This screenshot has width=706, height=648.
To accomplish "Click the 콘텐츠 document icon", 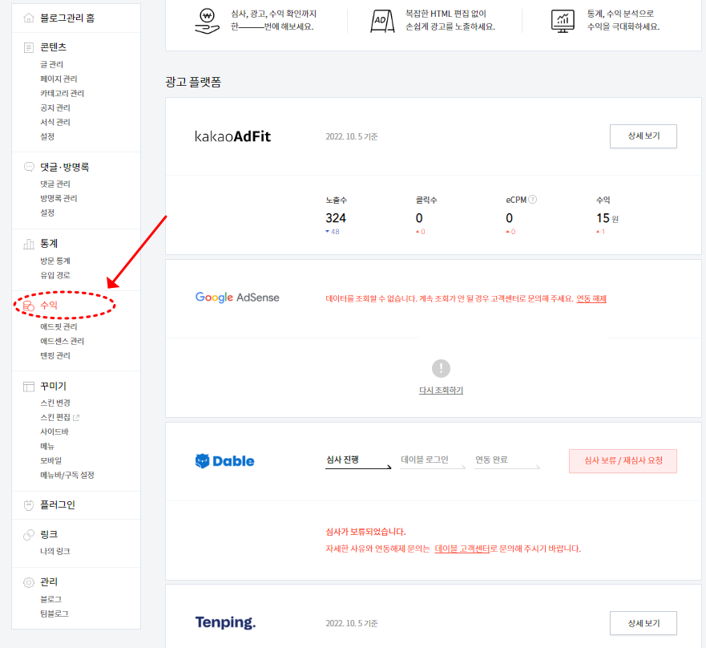I will [x=29, y=47].
